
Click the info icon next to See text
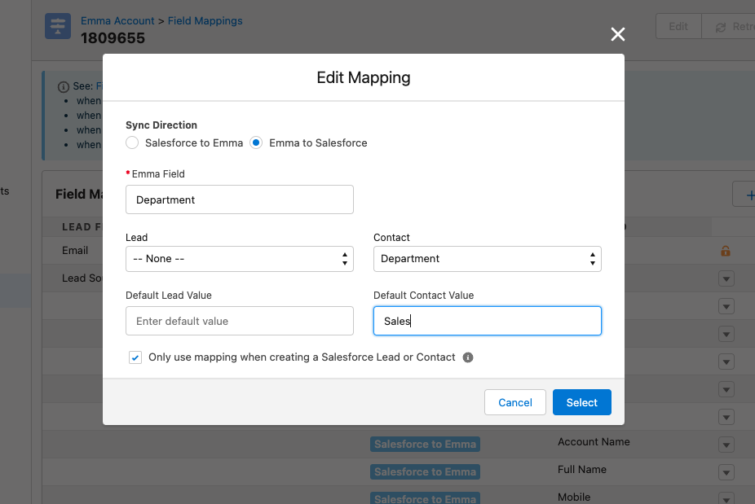pyautogui.click(x=64, y=86)
